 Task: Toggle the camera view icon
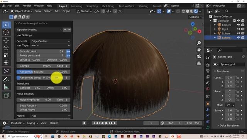199,56
